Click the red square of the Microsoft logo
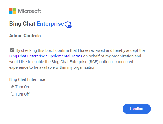Screen dimensions: 163x124 (x=11, y=9)
